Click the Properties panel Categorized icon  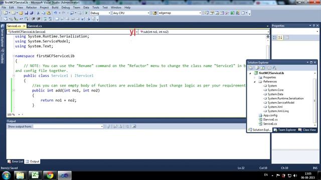coord(274,37)
